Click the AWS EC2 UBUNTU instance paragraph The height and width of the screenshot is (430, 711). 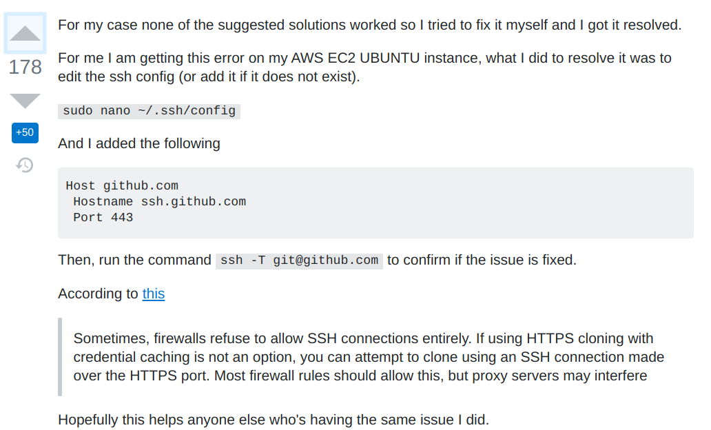click(364, 67)
